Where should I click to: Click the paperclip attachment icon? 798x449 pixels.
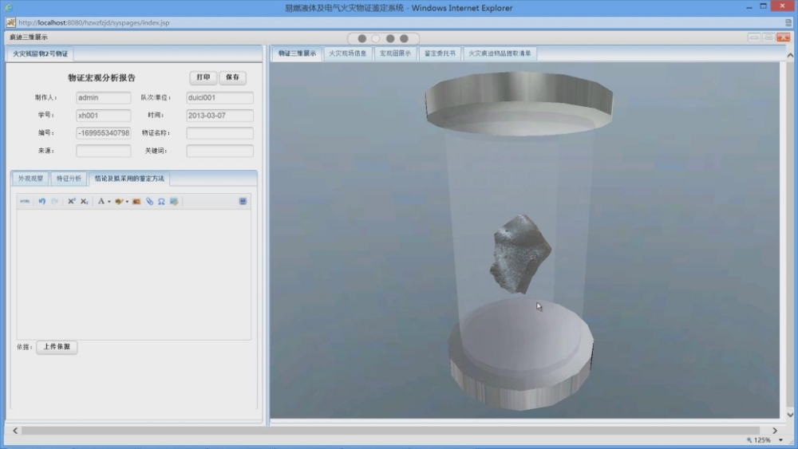pyautogui.click(x=149, y=202)
